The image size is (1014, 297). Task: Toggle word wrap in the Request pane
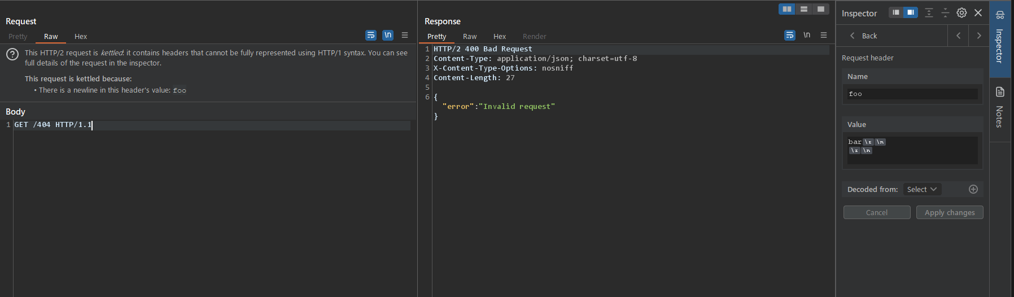pyautogui.click(x=371, y=35)
